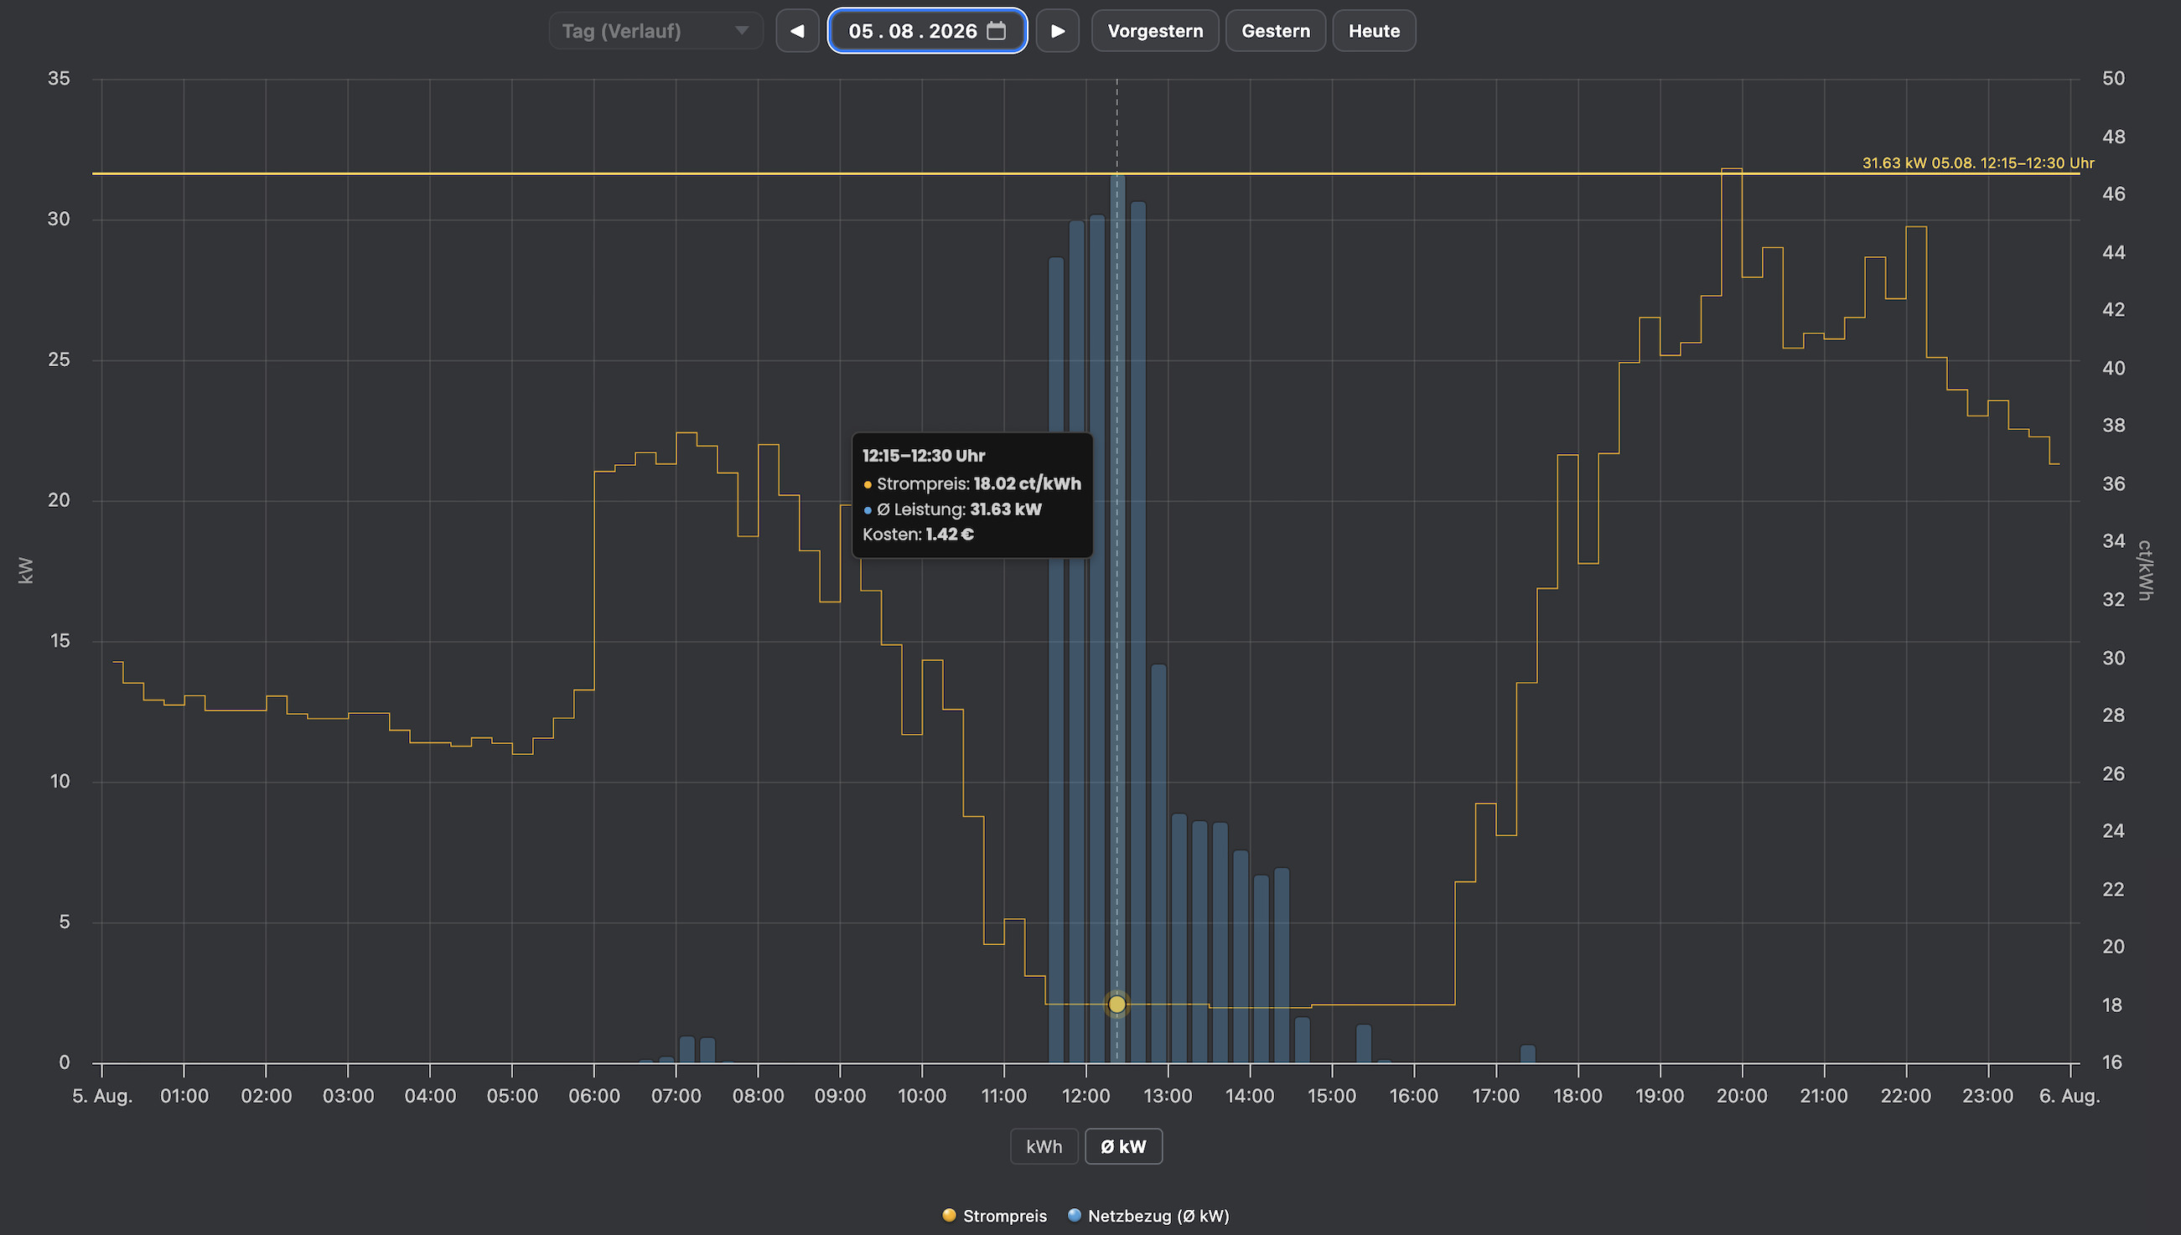Go to the previous day arrow
The width and height of the screenshot is (2181, 1235).
797,31
